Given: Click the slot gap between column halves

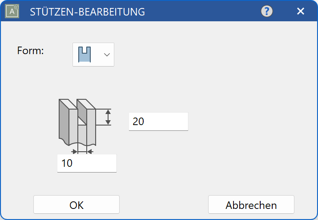Looking at the screenshot, I should coord(82,132).
